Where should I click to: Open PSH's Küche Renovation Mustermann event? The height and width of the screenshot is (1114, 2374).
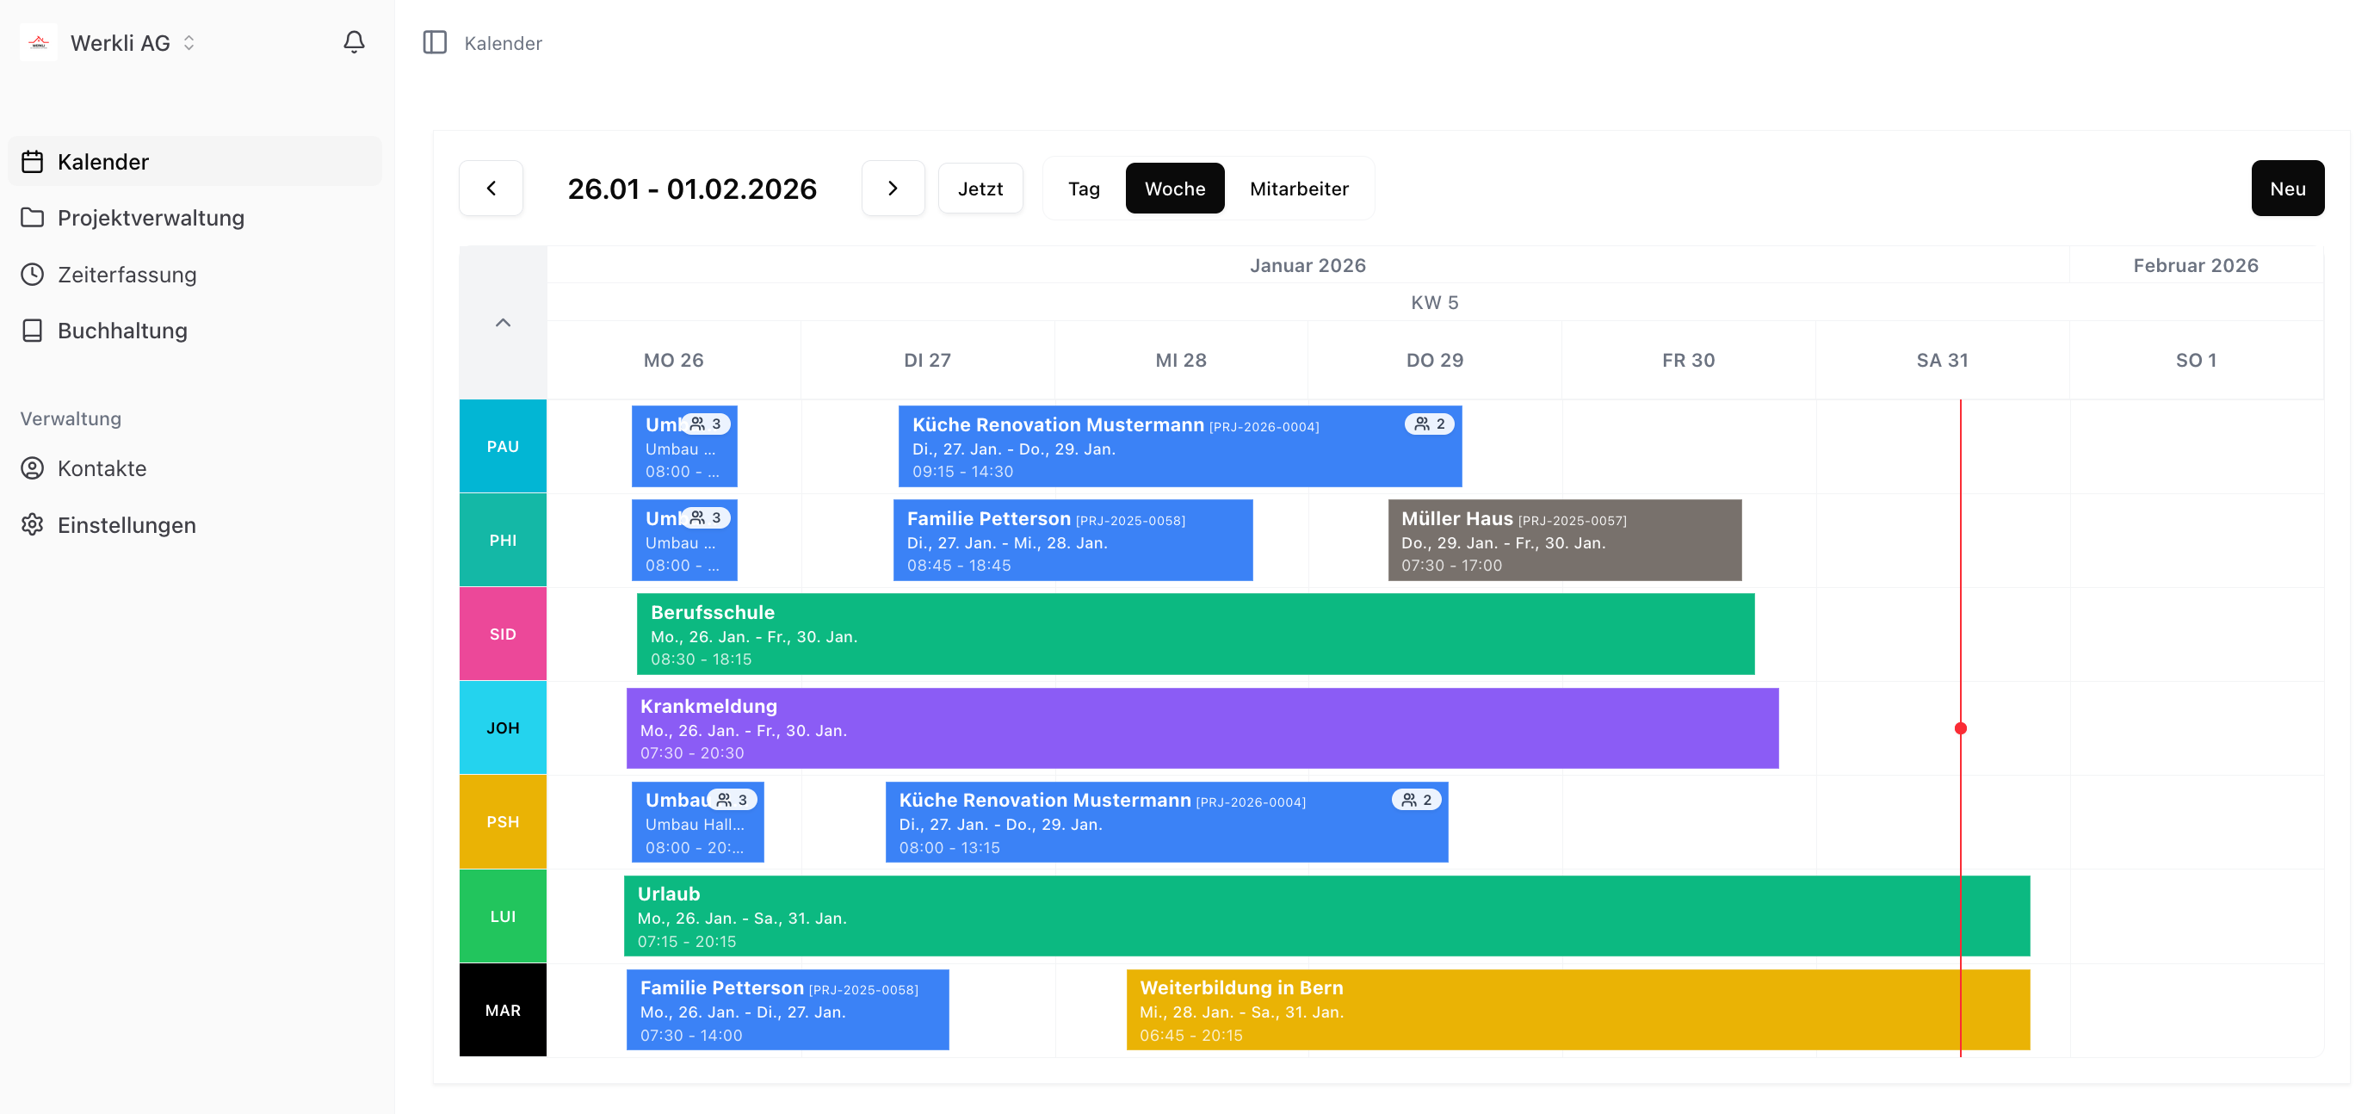[x=1166, y=822]
